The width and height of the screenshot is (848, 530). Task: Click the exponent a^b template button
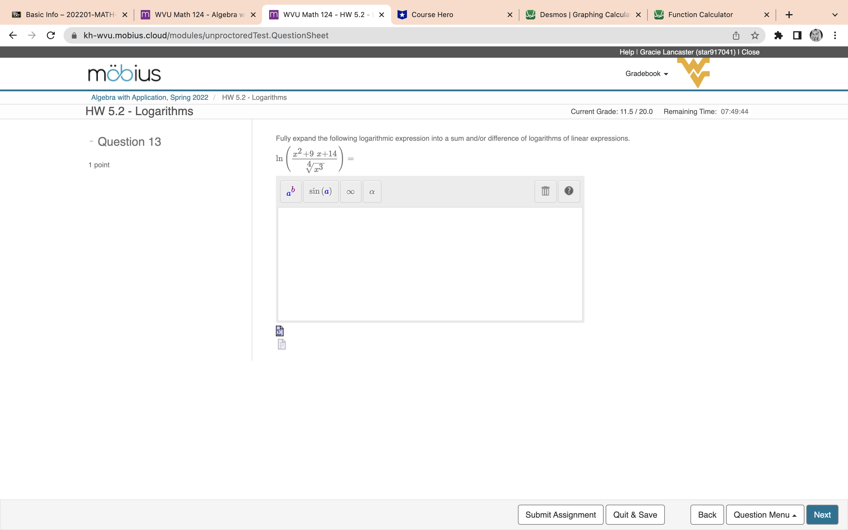291,191
